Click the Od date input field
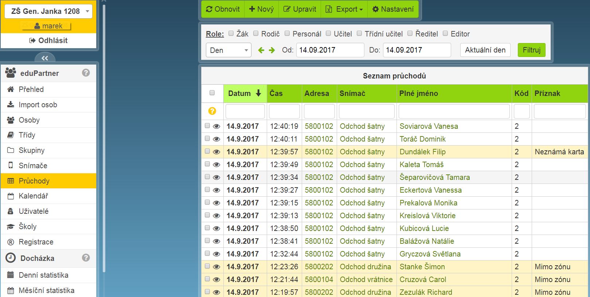The height and width of the screenshot is (297, 590). [330, 50]
